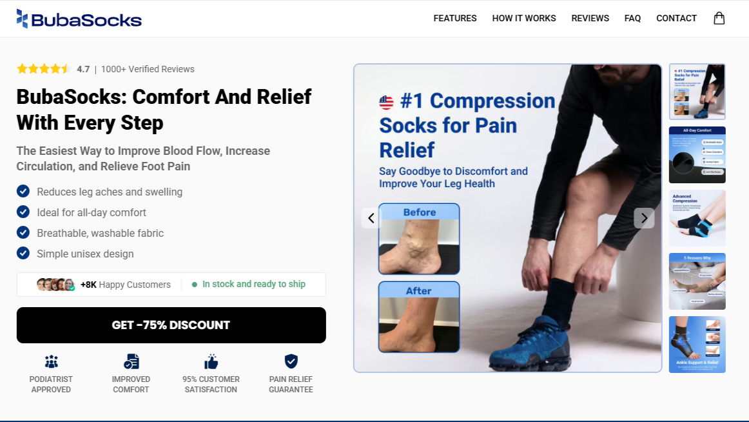Click the five-star rating icons
The width and height of the screenshot is (749, 422).
(43, 69)
